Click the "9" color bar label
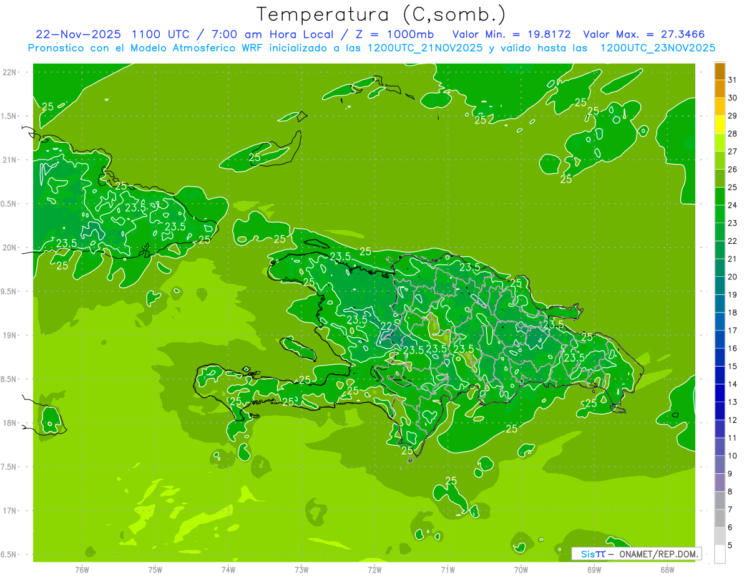This screenshot has height=578, width=749. pos(730,474)
